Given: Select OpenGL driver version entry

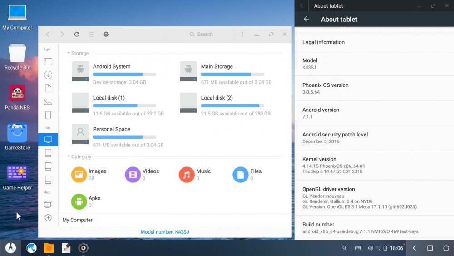Looking at the screenshot, I should pos(374,198).
